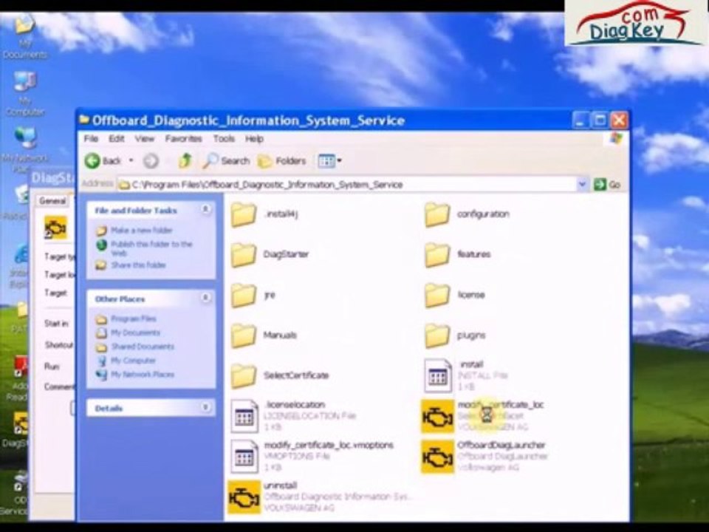This screenshot has height=532, width=709.
Task: Open the Help menu
Action: point(254,138)
